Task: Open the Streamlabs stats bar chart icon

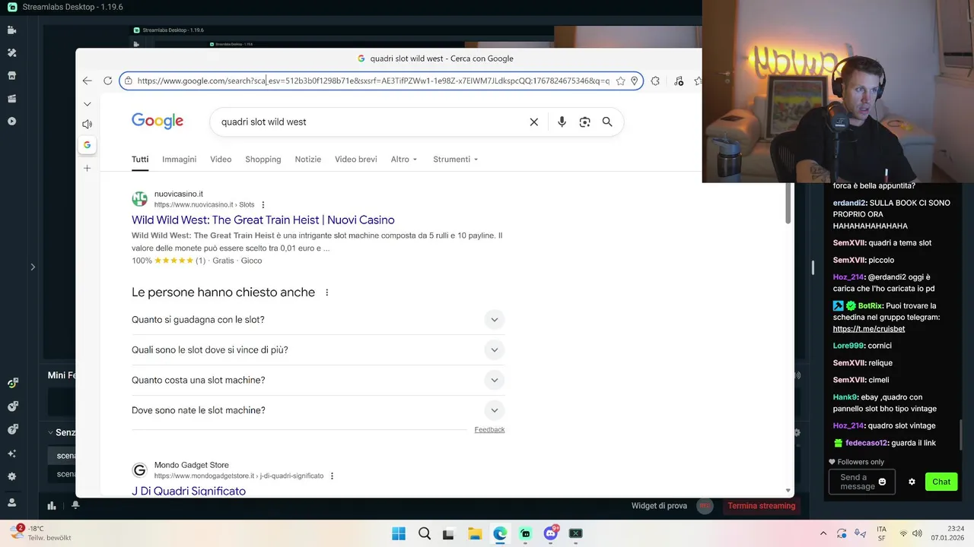Action: pyautogui.click(x=52, y=505)
